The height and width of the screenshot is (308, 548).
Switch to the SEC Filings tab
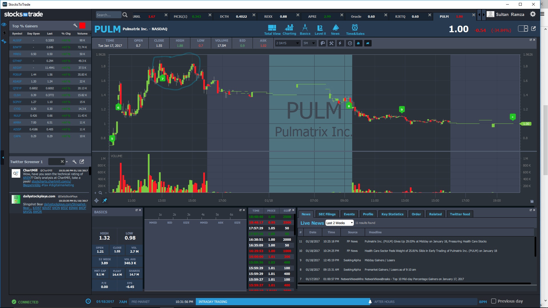pos(327,214)
